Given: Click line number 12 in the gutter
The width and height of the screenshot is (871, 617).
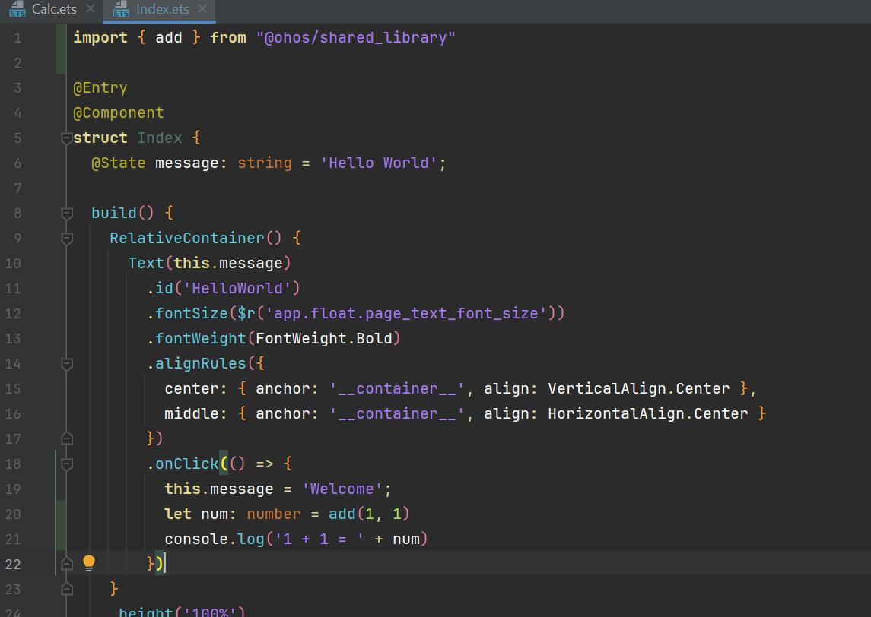Looking at the screenshot, I should [x=14, y=313].
